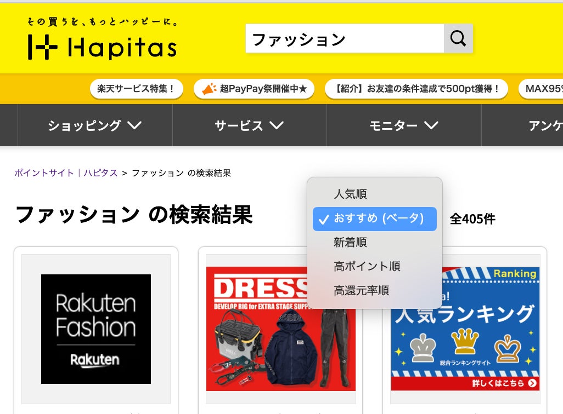The width and height of the screenshot is (563, 414).
Task: Open the 【紹介】お友達 500pt promo pill
Action: [416, 89]
